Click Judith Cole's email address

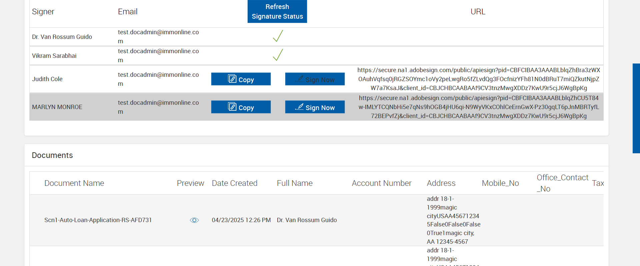pos(158,79)
